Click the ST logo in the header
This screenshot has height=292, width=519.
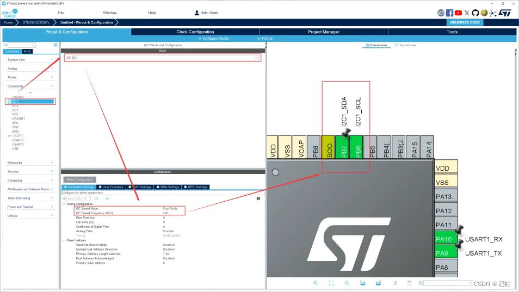pyautogui.click(x=505, y=13)
